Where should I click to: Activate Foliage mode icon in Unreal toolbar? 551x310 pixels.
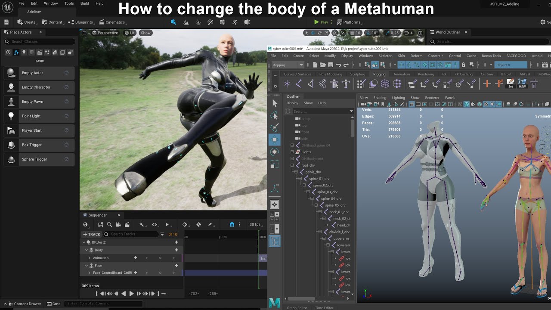pyautogui.click(x=198, y=22)
